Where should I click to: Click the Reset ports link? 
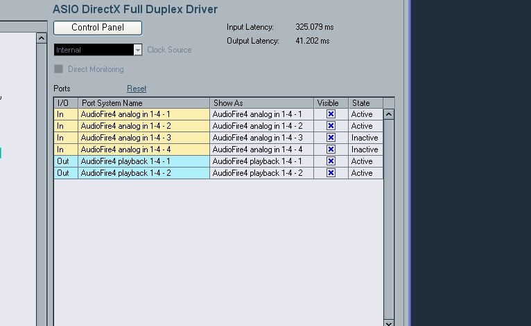point(137,89)
